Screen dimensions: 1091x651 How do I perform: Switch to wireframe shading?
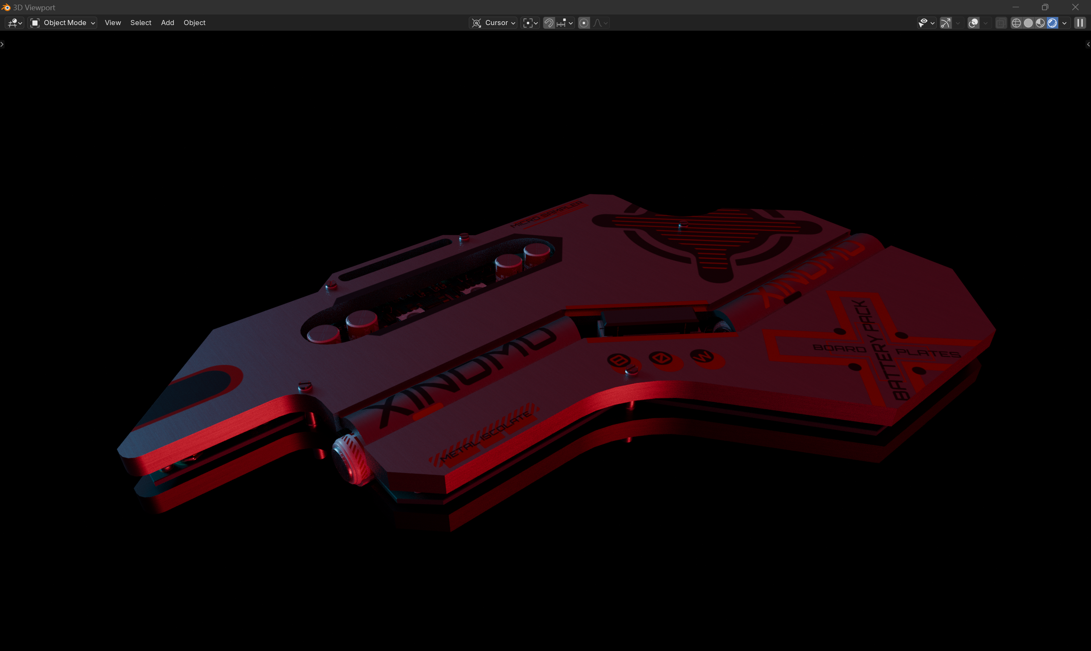click(x=1016, y=23)
